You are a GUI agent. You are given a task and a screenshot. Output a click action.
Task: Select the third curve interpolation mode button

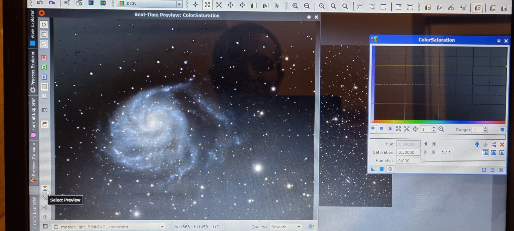[502, 153]
